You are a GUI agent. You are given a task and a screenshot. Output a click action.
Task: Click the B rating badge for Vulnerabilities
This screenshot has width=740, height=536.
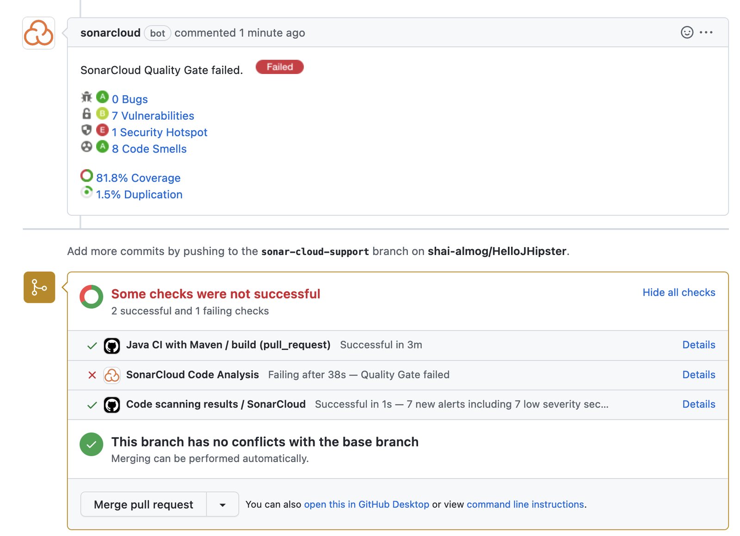(x=102, y=114)
